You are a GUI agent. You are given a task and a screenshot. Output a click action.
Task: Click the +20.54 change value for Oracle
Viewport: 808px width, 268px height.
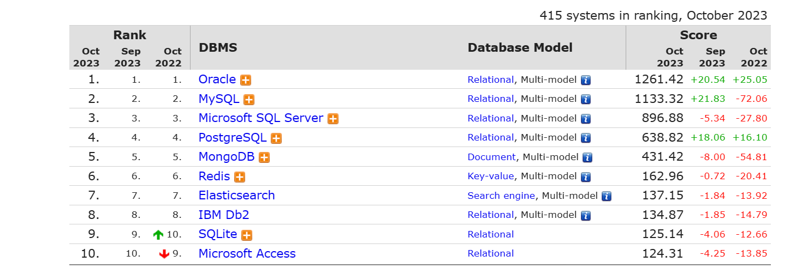coord(708,80)
